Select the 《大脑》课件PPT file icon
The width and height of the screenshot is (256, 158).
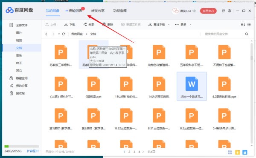click(x=61, y=83)
